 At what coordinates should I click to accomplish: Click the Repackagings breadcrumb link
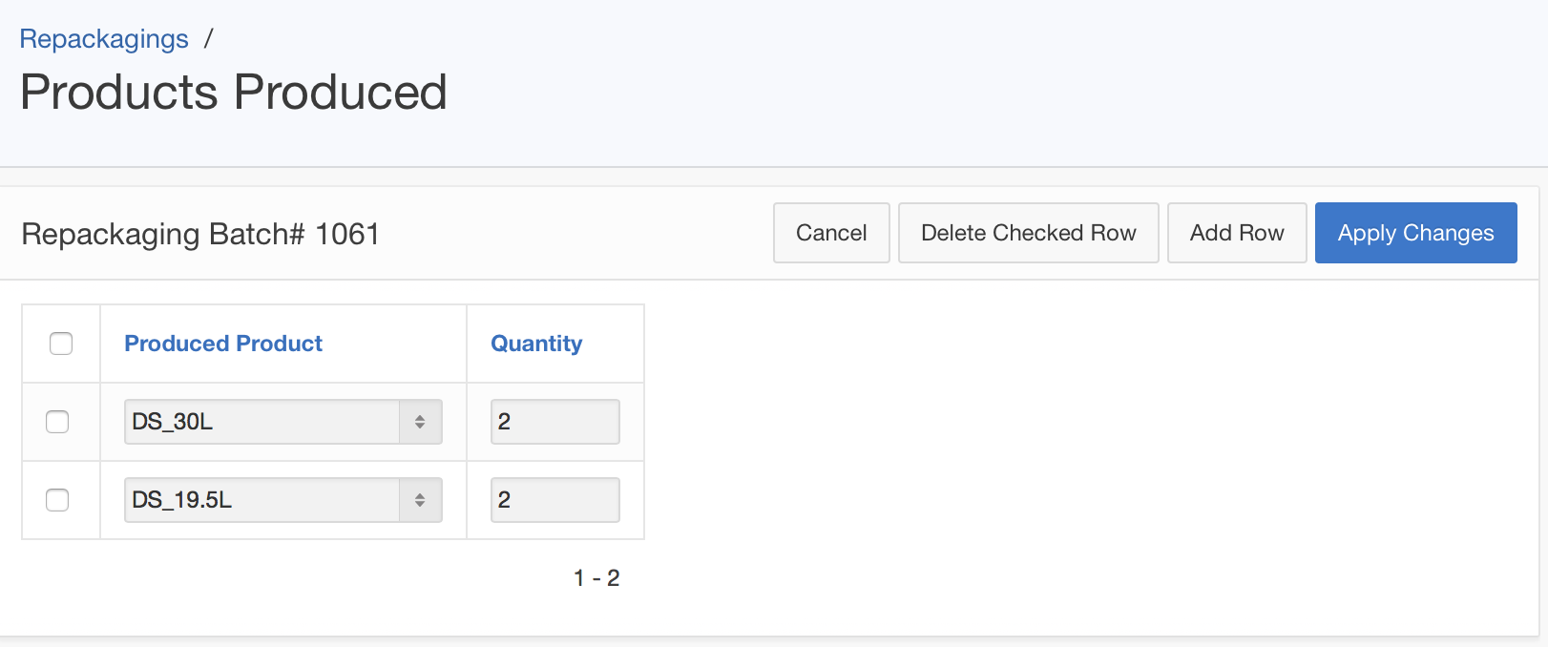point(104,39)
